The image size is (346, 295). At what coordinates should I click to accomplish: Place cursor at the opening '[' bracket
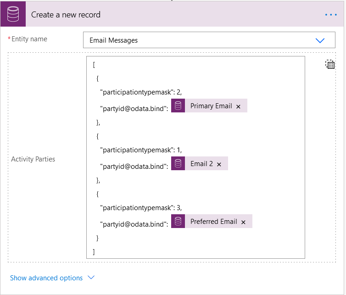(94, 65)
